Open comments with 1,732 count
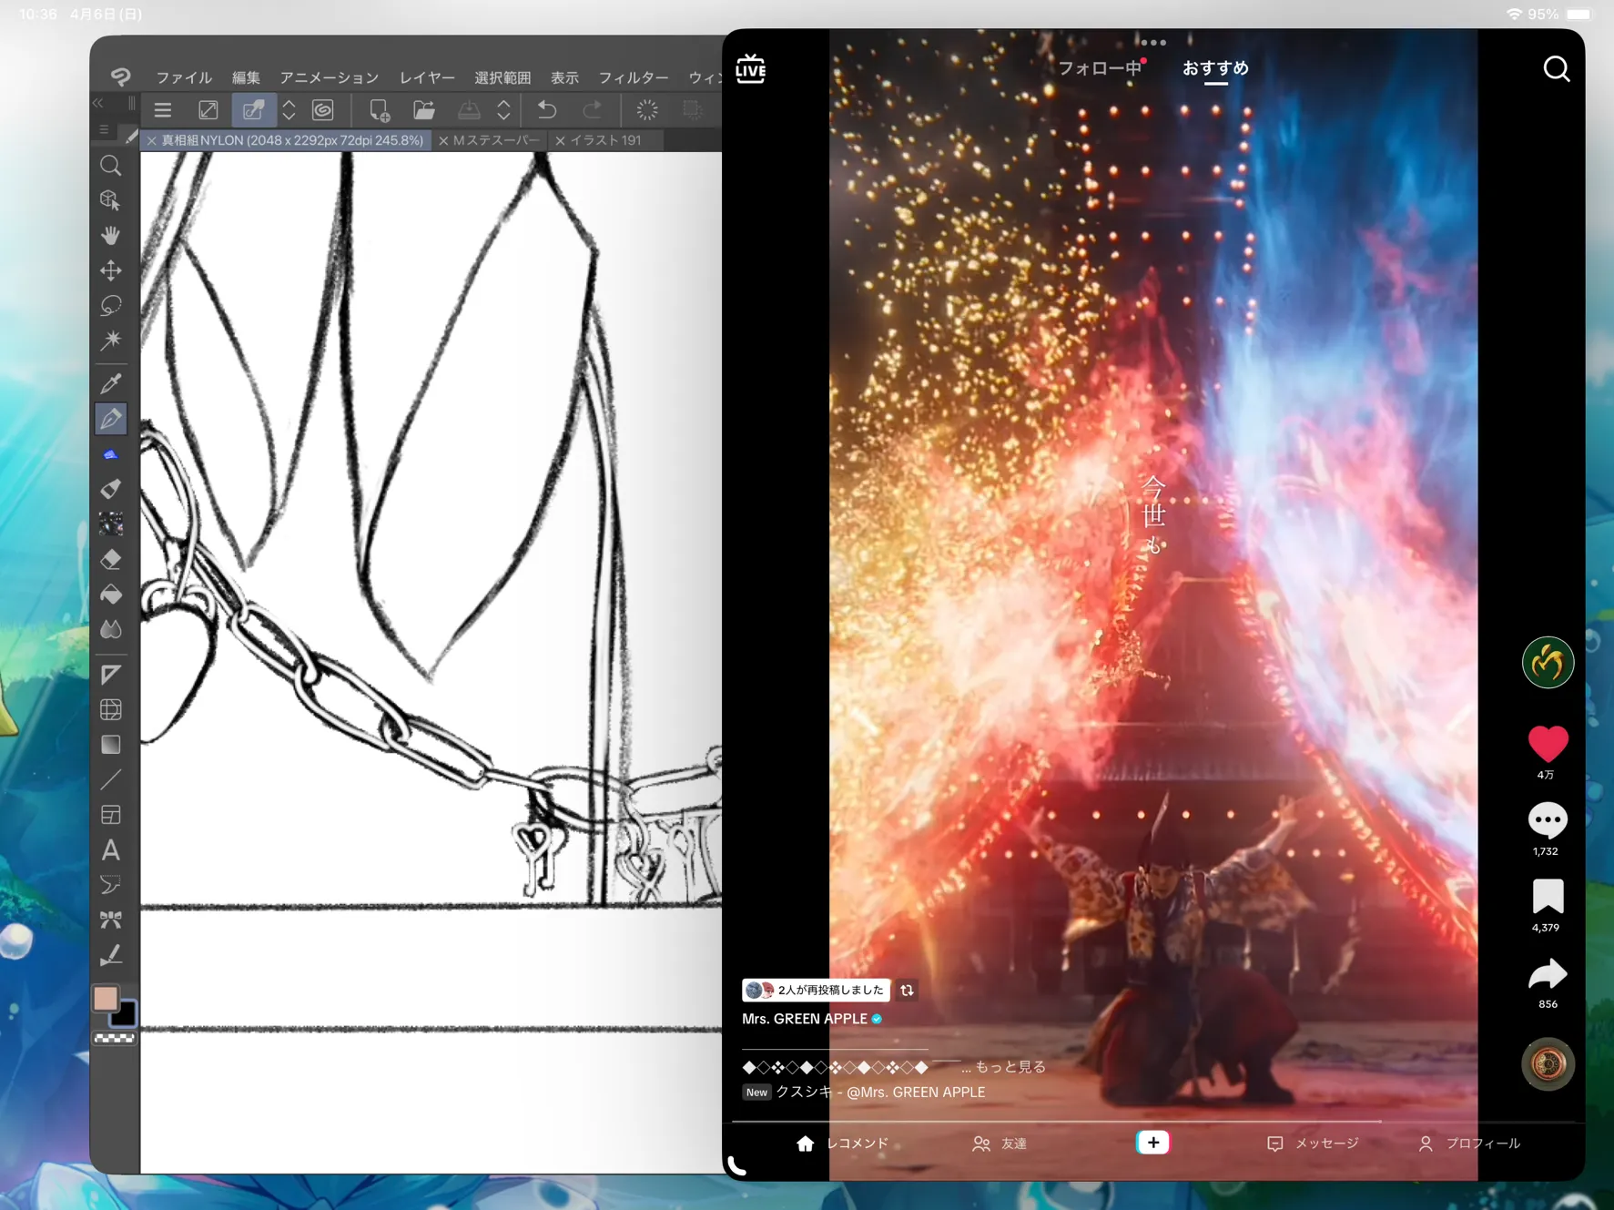This screenshot has height=1210, width=1614. [x=1548, y=820]
